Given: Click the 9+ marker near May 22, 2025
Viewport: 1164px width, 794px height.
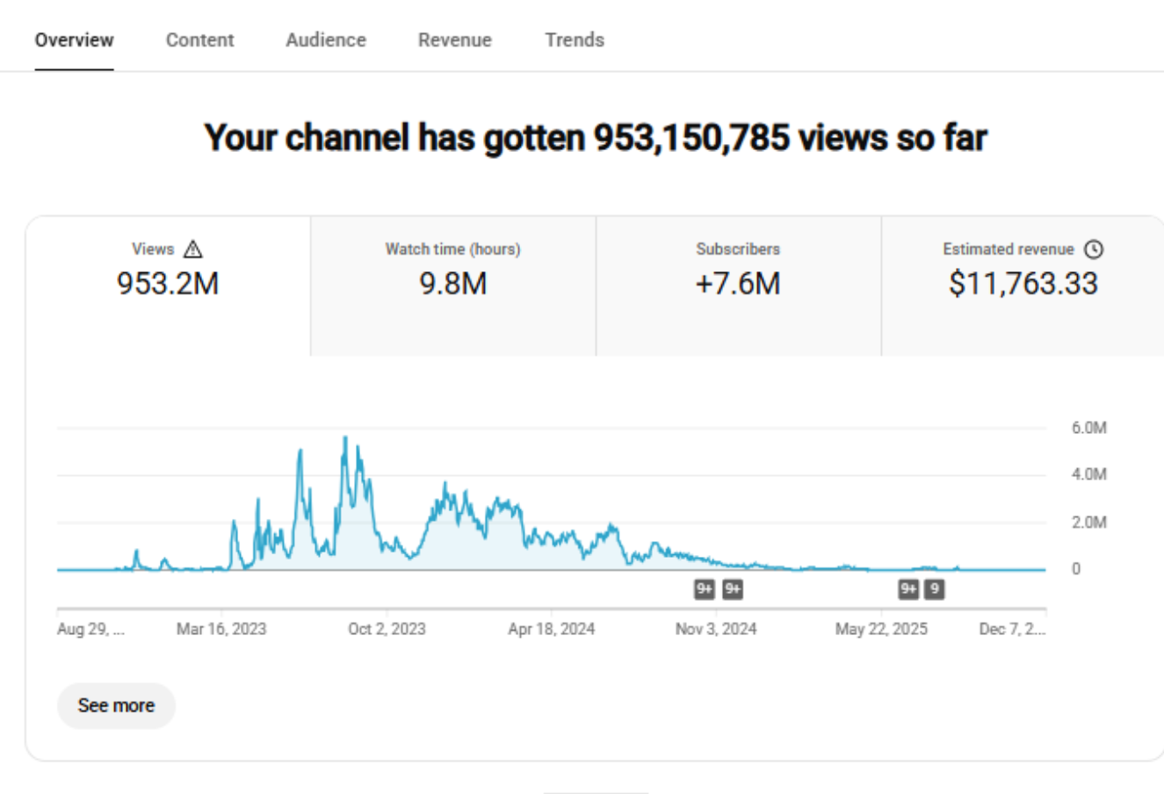Looking at the screenshot, I should point(908,589).
